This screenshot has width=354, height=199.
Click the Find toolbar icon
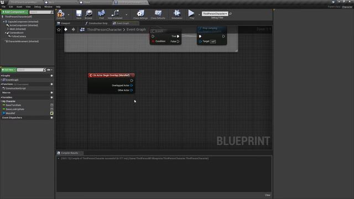[102, 13]
